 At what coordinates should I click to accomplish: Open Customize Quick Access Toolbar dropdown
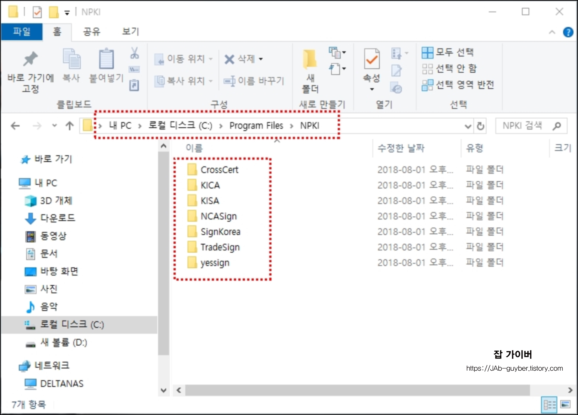click(x=67, y=13)
